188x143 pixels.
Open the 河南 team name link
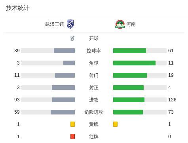(x=131, y=24)
